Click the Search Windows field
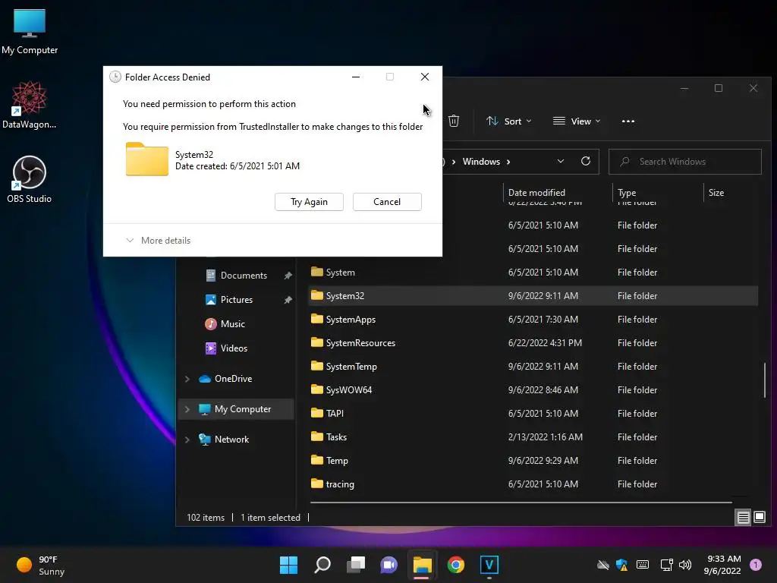Image resolution: width=777 pixels, height=583 pixels. pos(685,162)
